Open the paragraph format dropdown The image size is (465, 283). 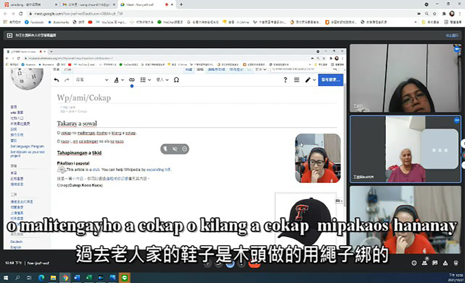point(92,80)
